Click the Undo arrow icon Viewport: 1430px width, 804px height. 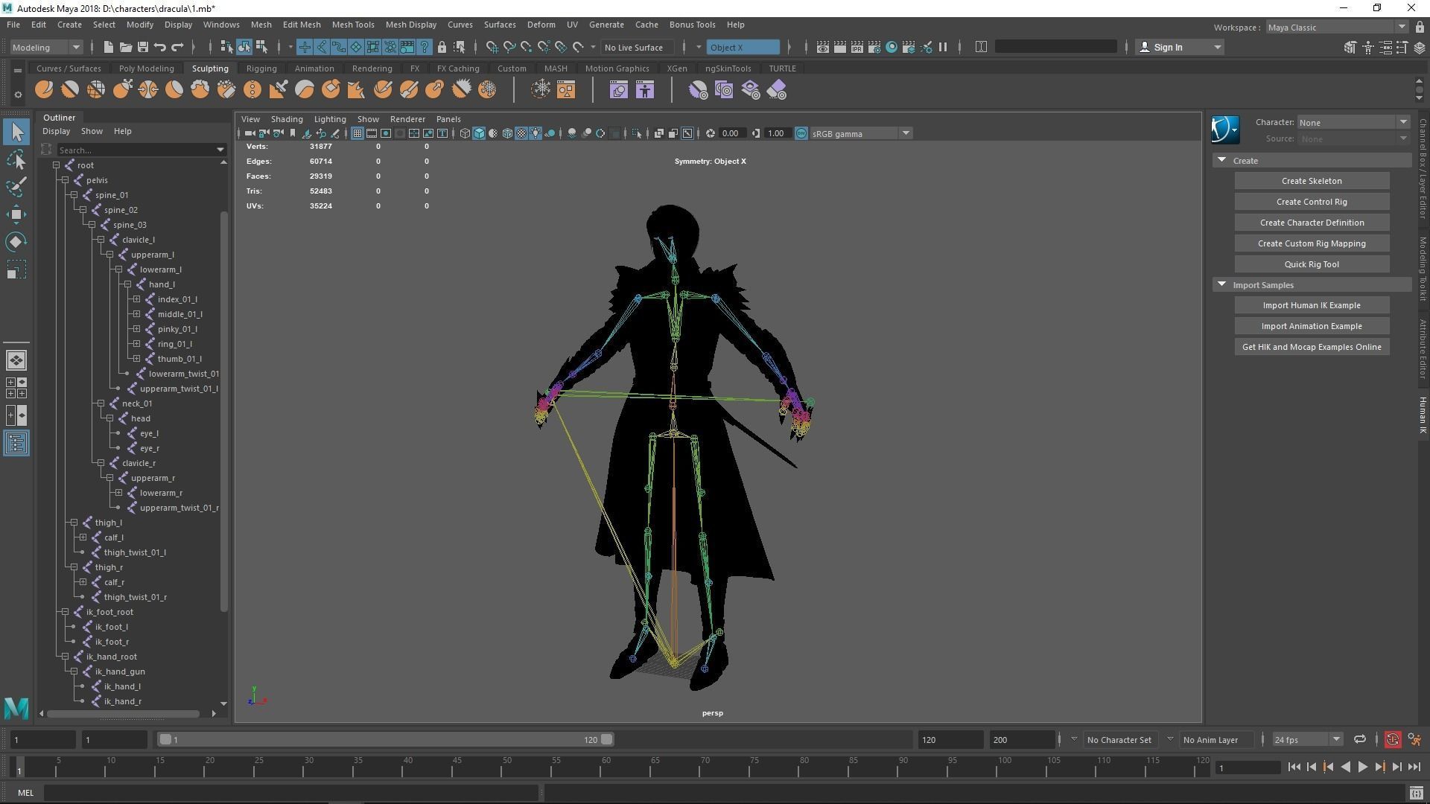coord(160,47)
